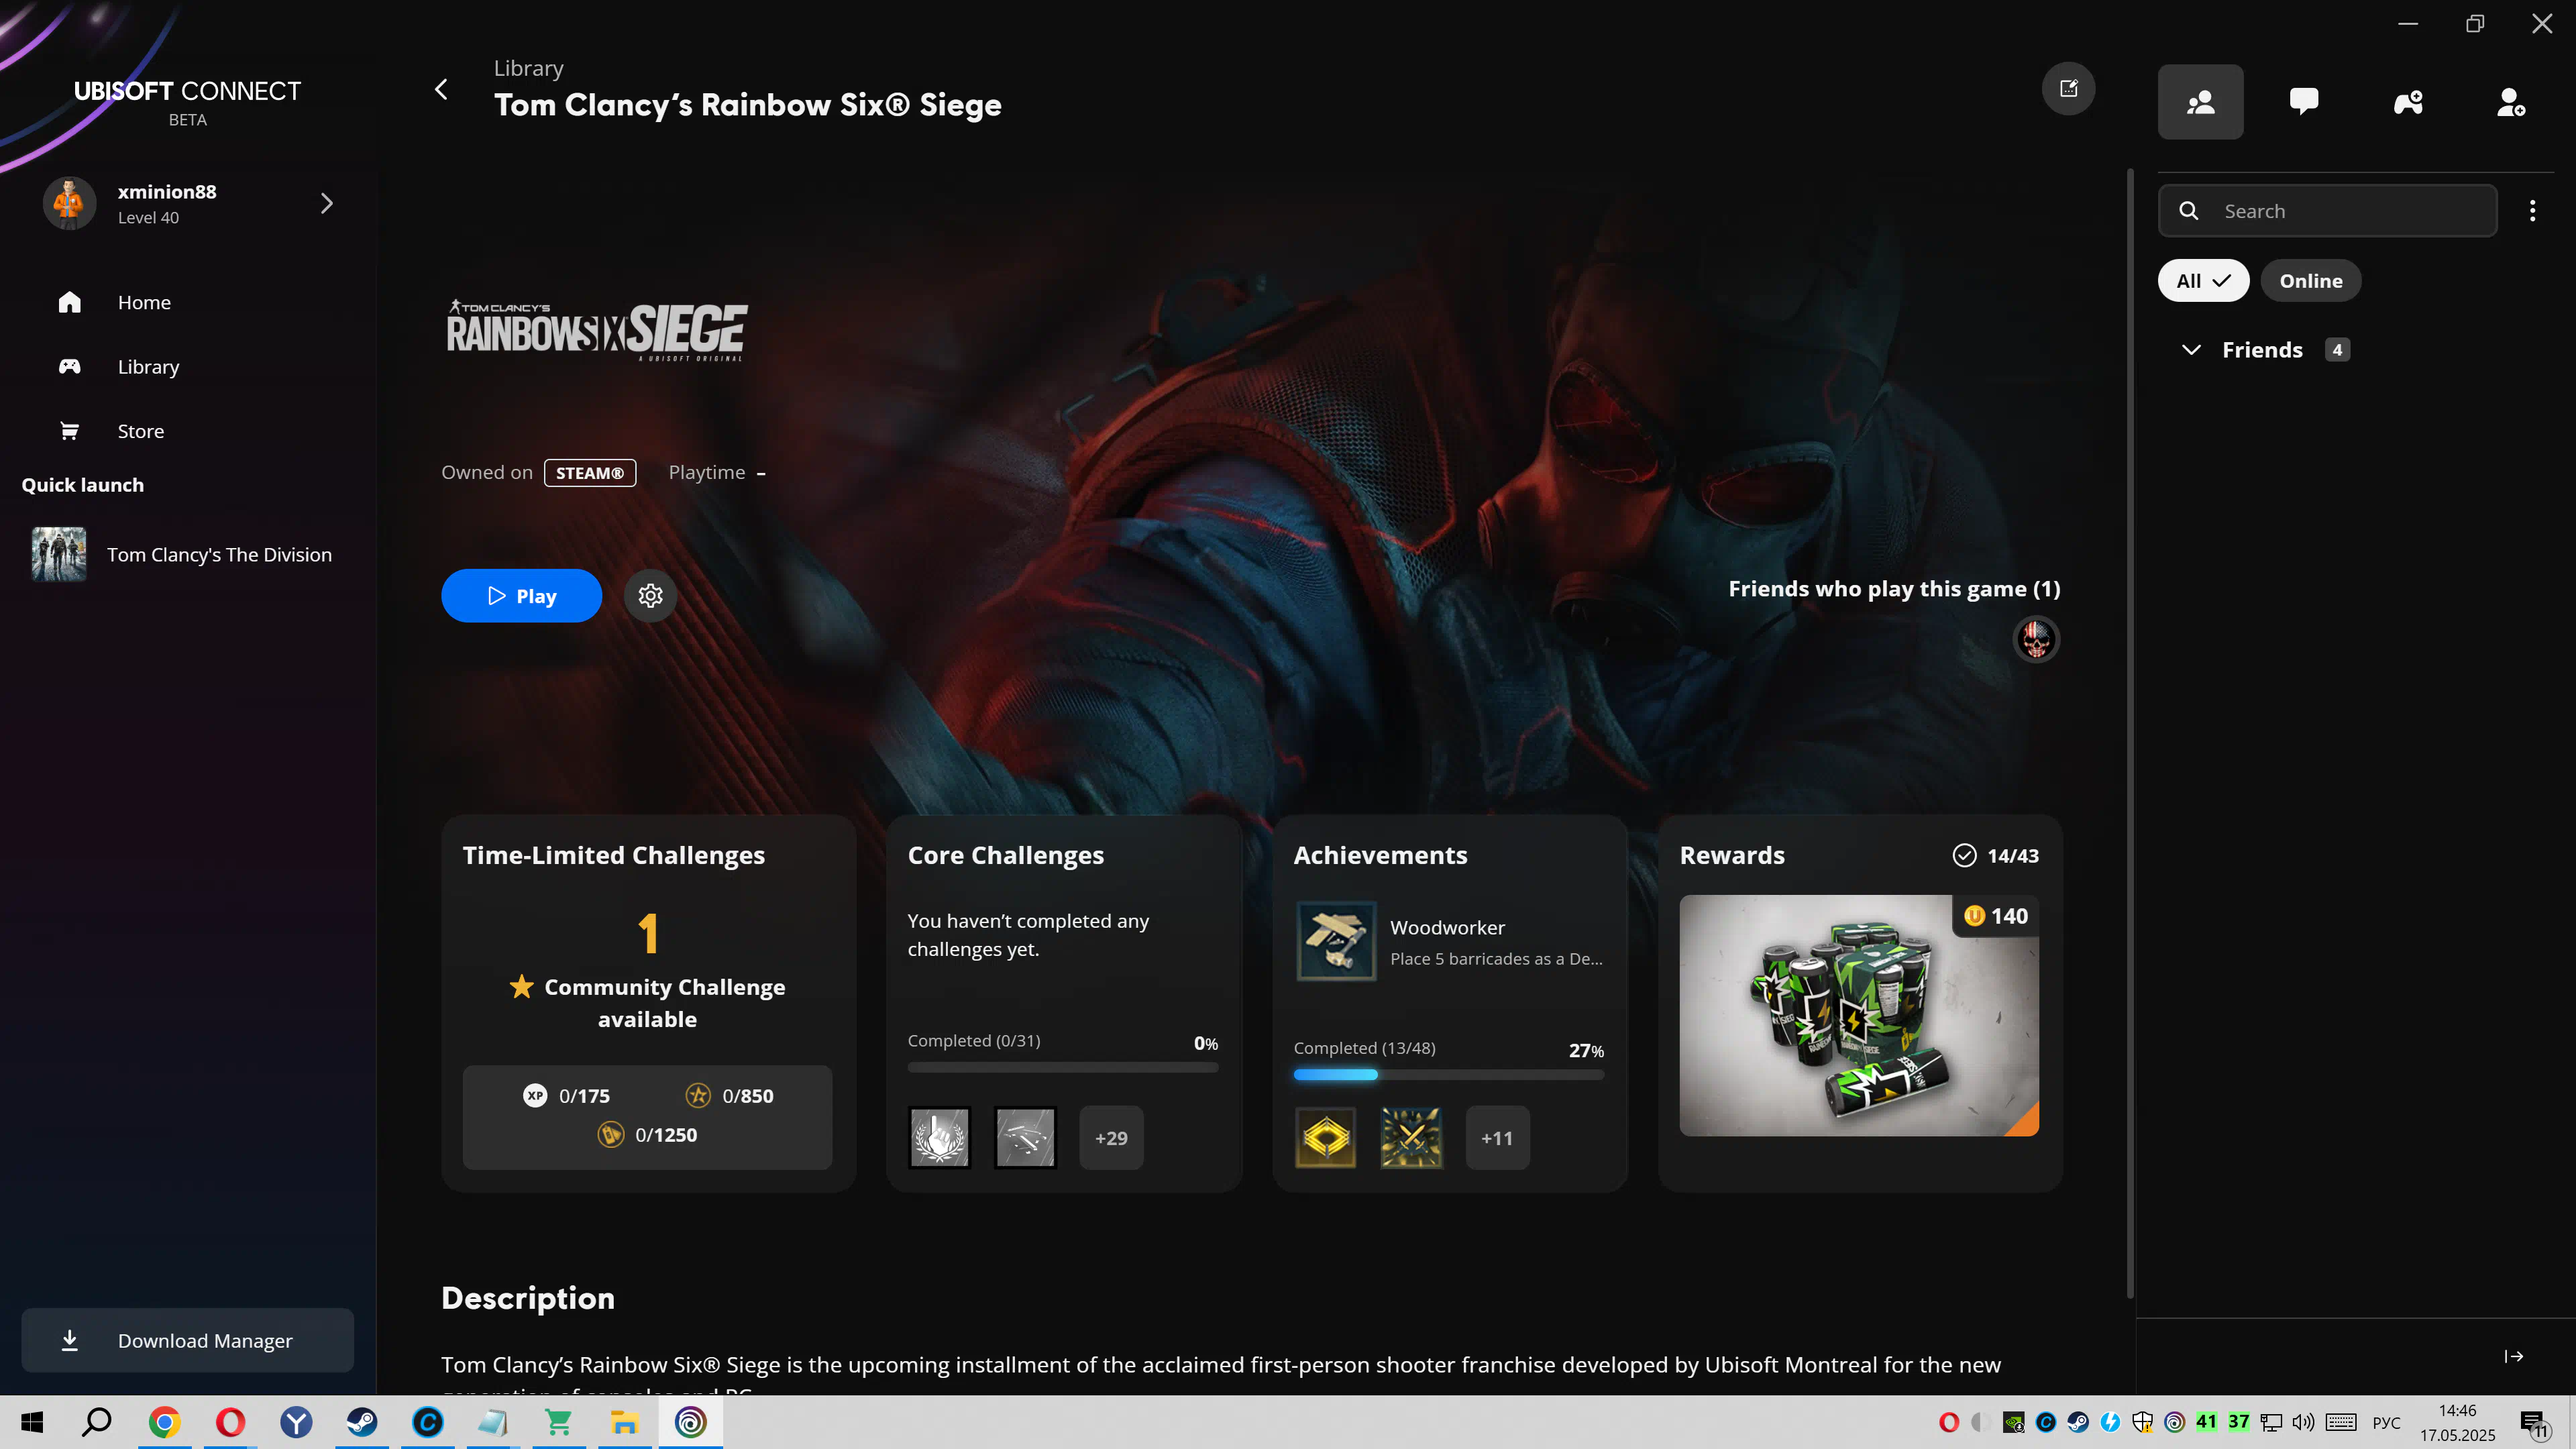
Task: Click the Description section heading
Action: click(528, 1298)
